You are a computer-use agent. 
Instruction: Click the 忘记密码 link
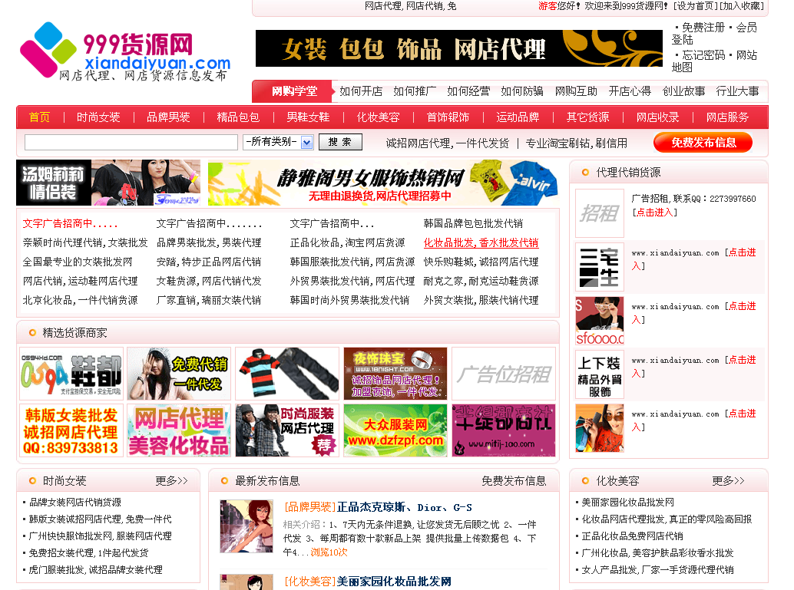pyautogui.click(x=703, y=55)
